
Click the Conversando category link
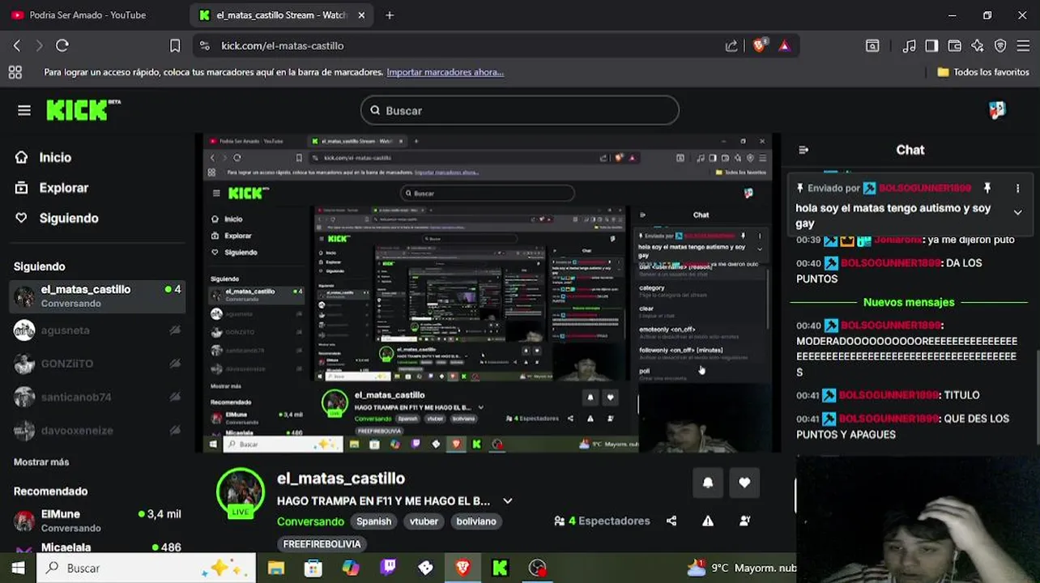coord(310,521)
